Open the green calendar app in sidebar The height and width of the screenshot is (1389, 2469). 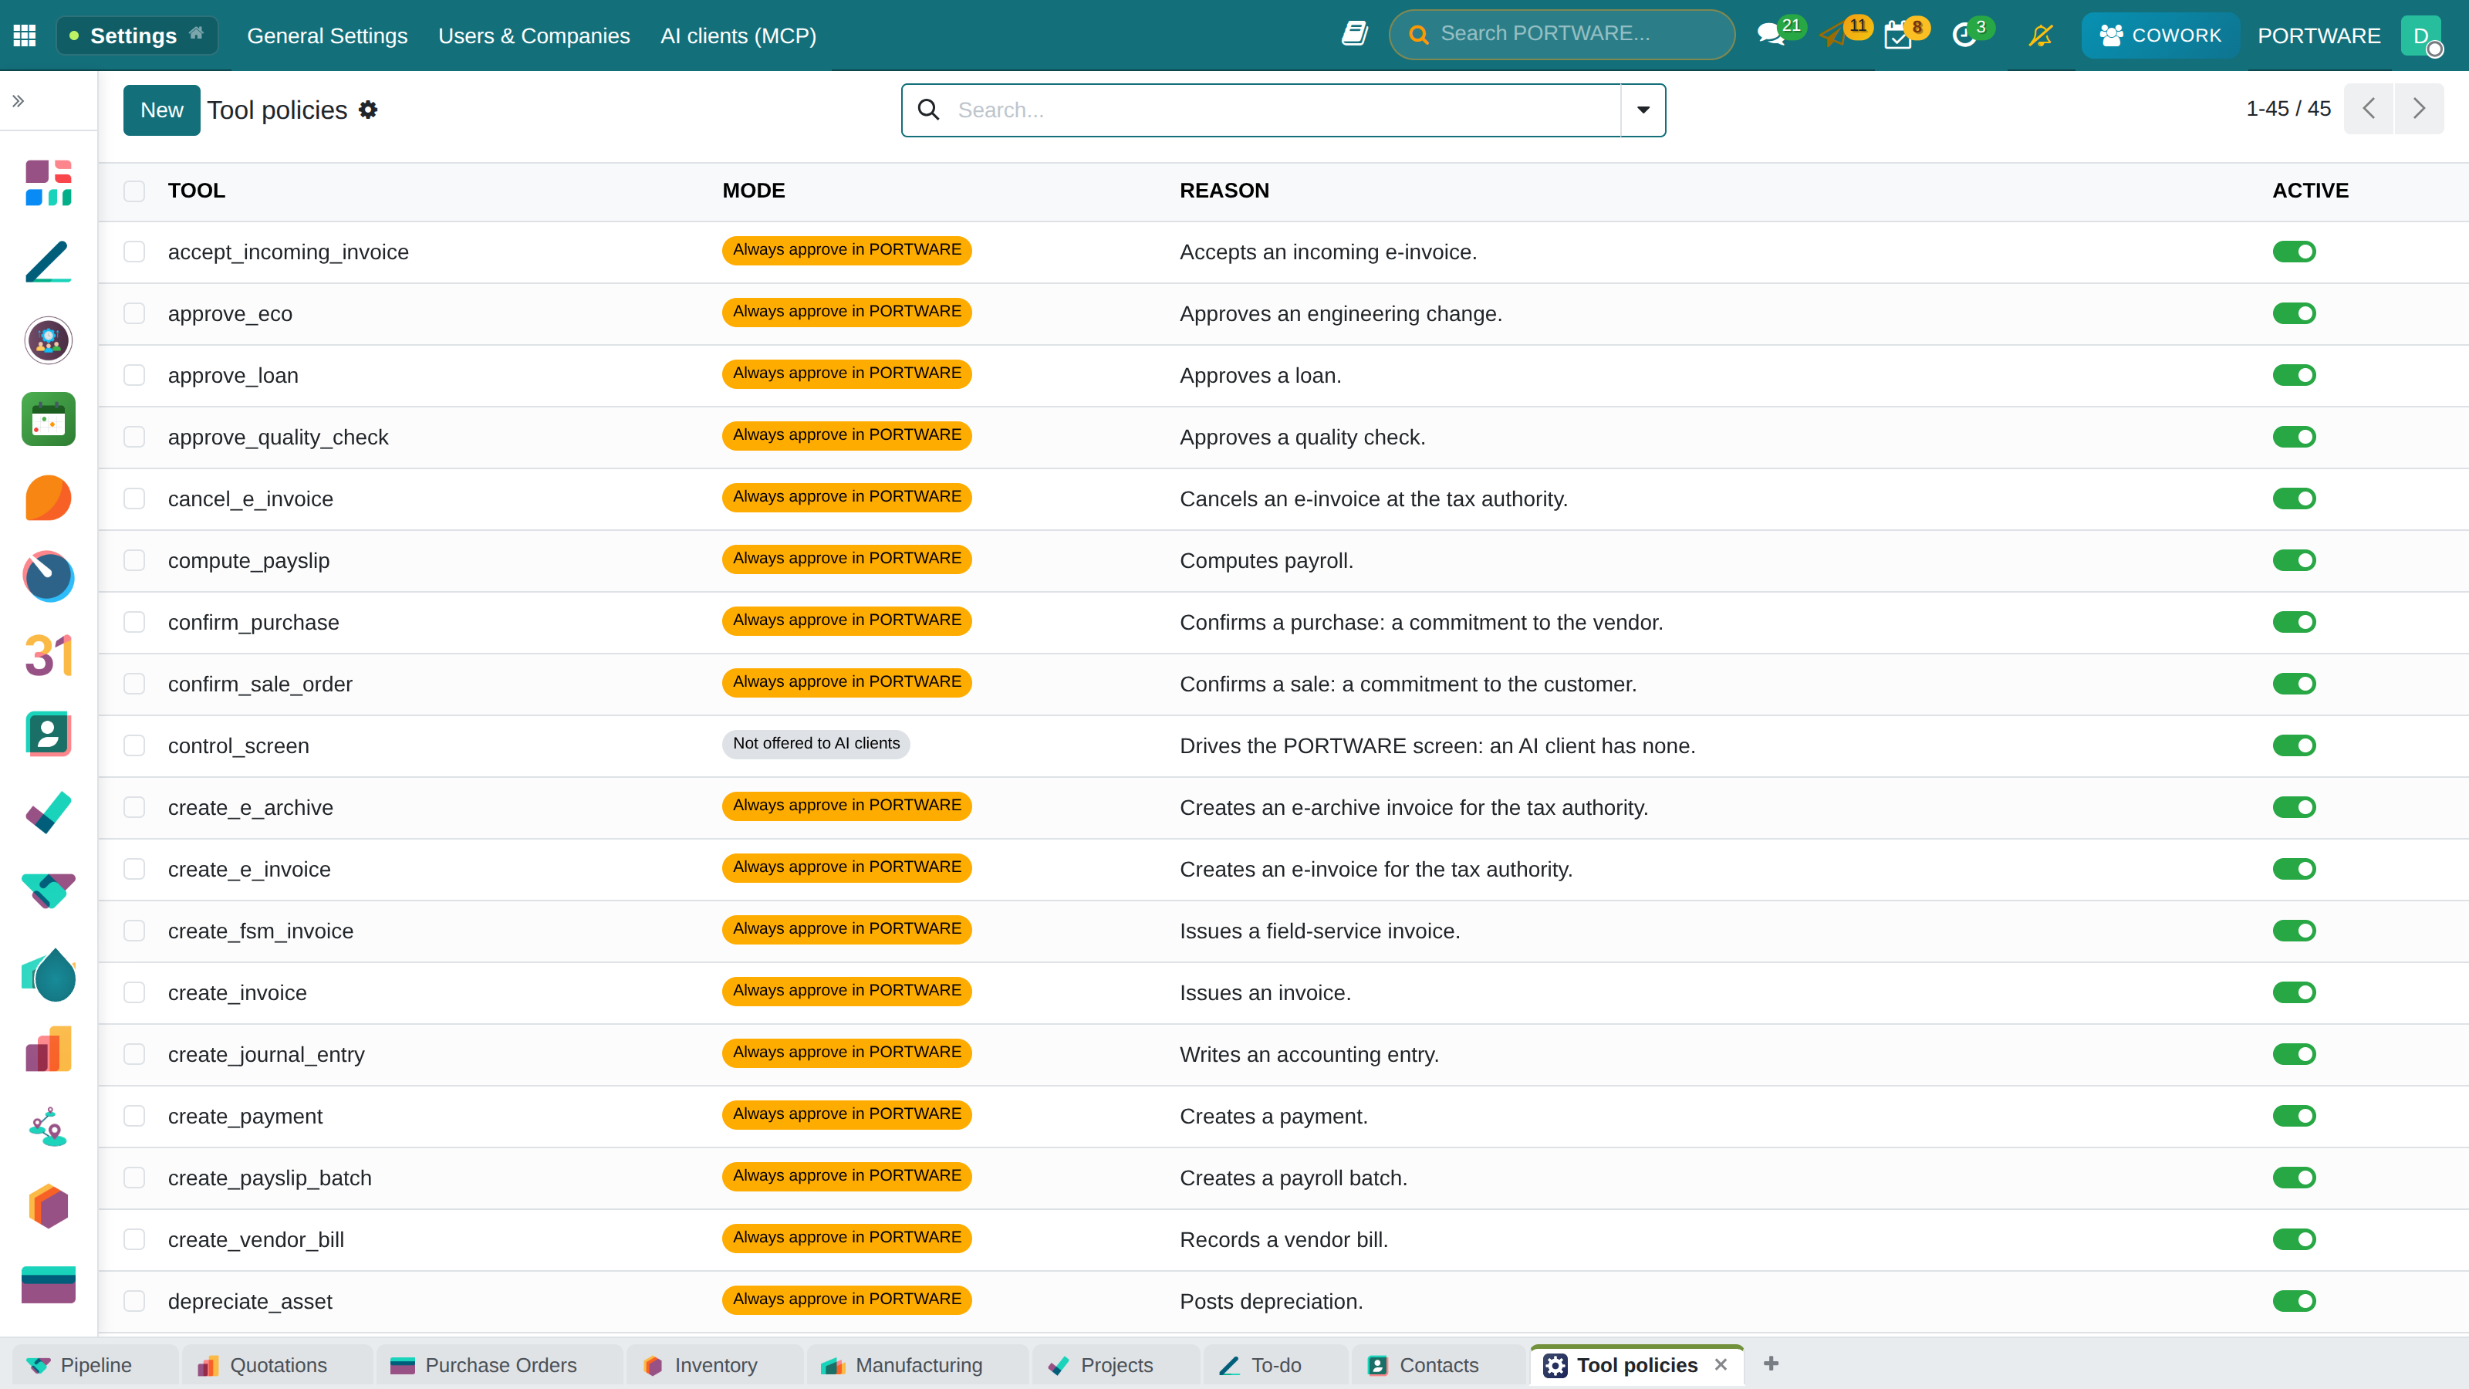click(x=48, y=419)
